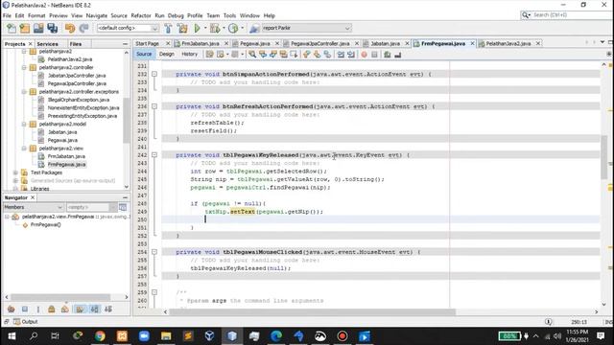Select PegawaiJpaController.java in Projects tree
This screenshot has height=345, width=614.
click(x=77, y=83)
